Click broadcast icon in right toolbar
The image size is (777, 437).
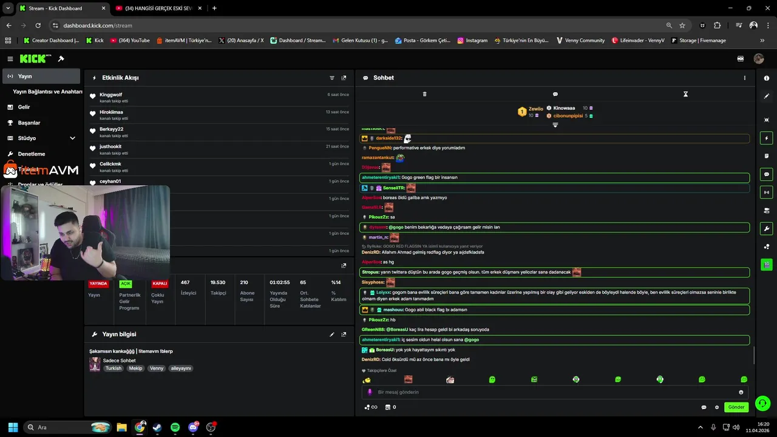[767, 192]
